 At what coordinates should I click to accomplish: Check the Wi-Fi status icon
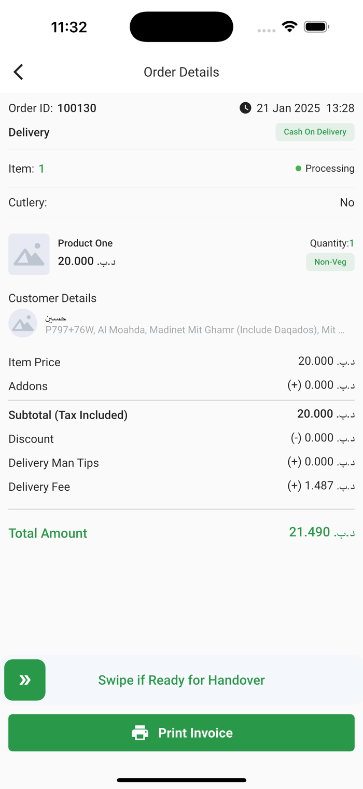(289, 26)
